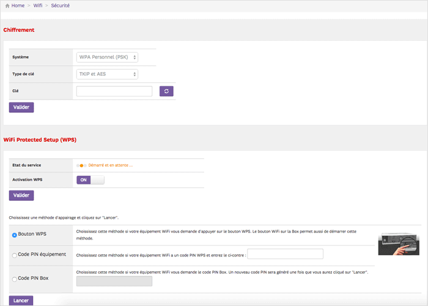
Task: Select the Code PIN équipement radio option
Action: pos(15,255)
